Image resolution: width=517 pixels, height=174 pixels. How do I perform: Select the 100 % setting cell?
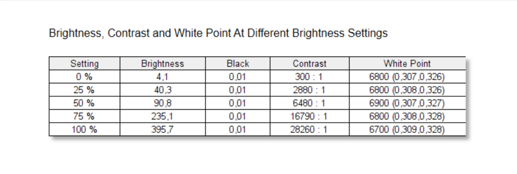pos(85,129)
